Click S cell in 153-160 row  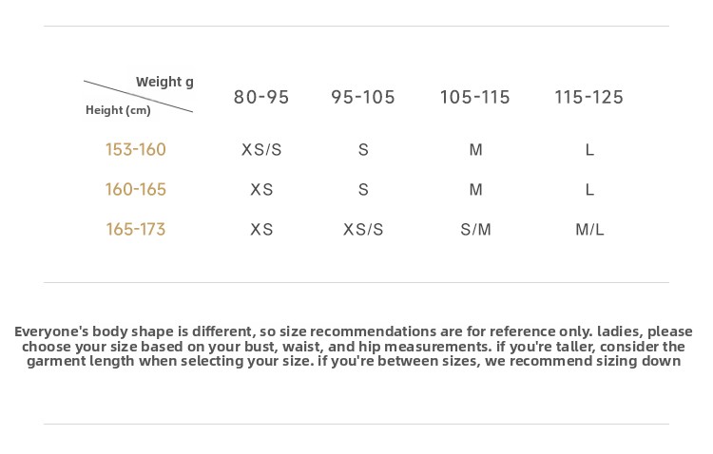(x=363, y=149)
